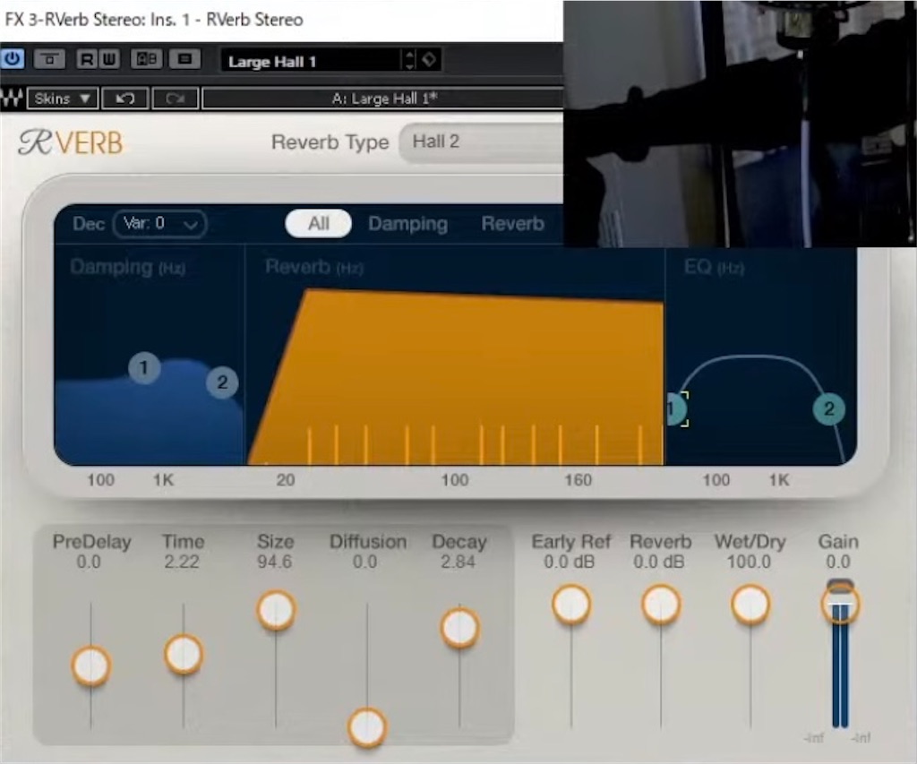Click the Reverb value 0.0 dB
This screenshot has width=917, height=764.
point(658,562)
